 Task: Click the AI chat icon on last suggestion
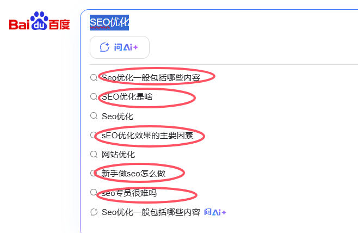(94, 212)
